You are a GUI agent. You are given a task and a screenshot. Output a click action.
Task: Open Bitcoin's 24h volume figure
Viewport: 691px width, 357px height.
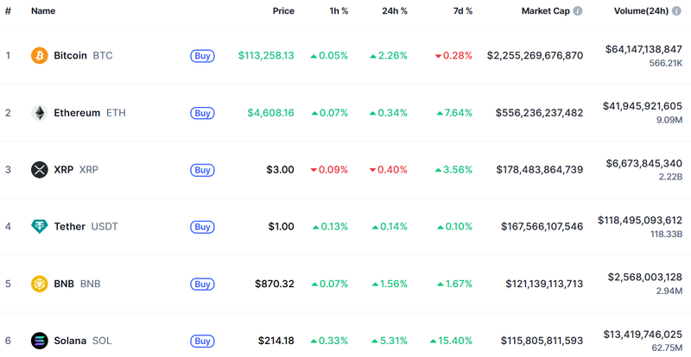643,49
